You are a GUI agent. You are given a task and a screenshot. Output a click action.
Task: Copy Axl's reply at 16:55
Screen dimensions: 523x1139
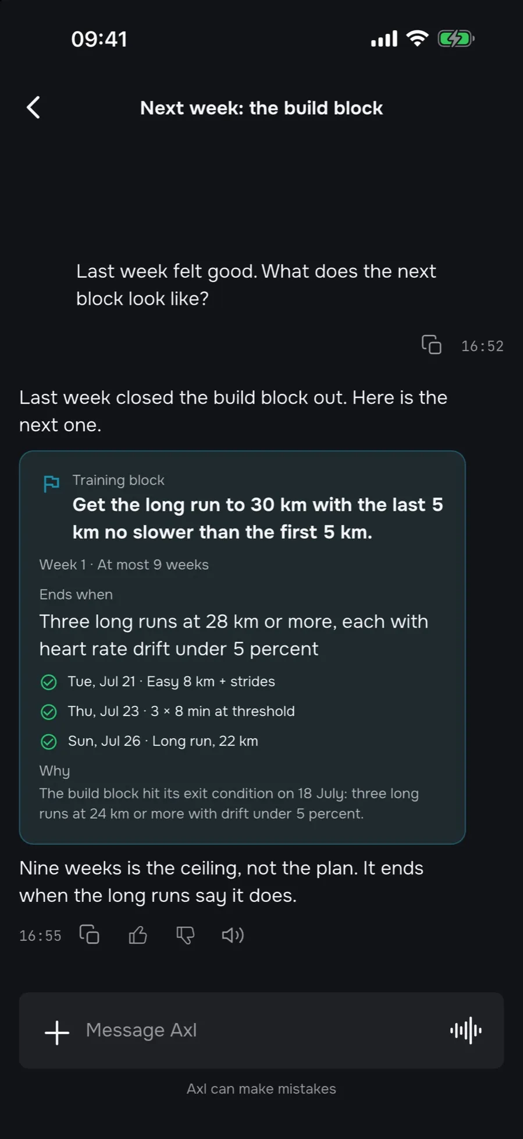click(89, 935)
